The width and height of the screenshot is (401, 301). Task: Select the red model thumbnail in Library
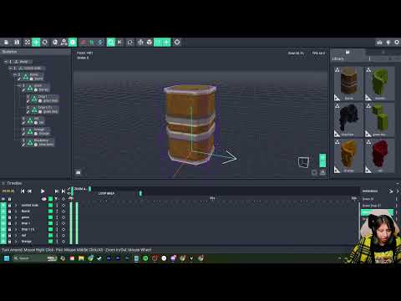click(380, 156)
